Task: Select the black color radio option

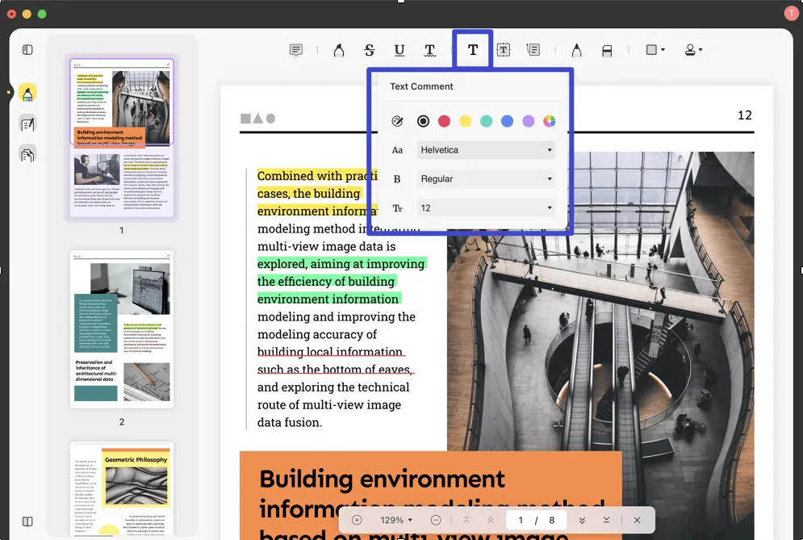Action: 423,121
